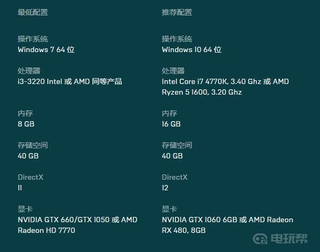Click the Ryzen 5 1600 text line
The image size is (320, 252).
[202, 92]
